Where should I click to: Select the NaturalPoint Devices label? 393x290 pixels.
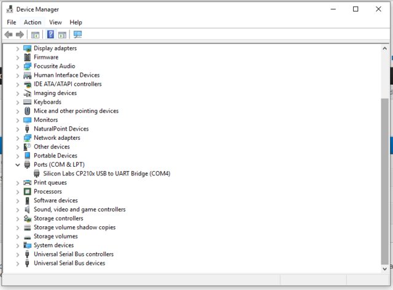tap(61, 129)
